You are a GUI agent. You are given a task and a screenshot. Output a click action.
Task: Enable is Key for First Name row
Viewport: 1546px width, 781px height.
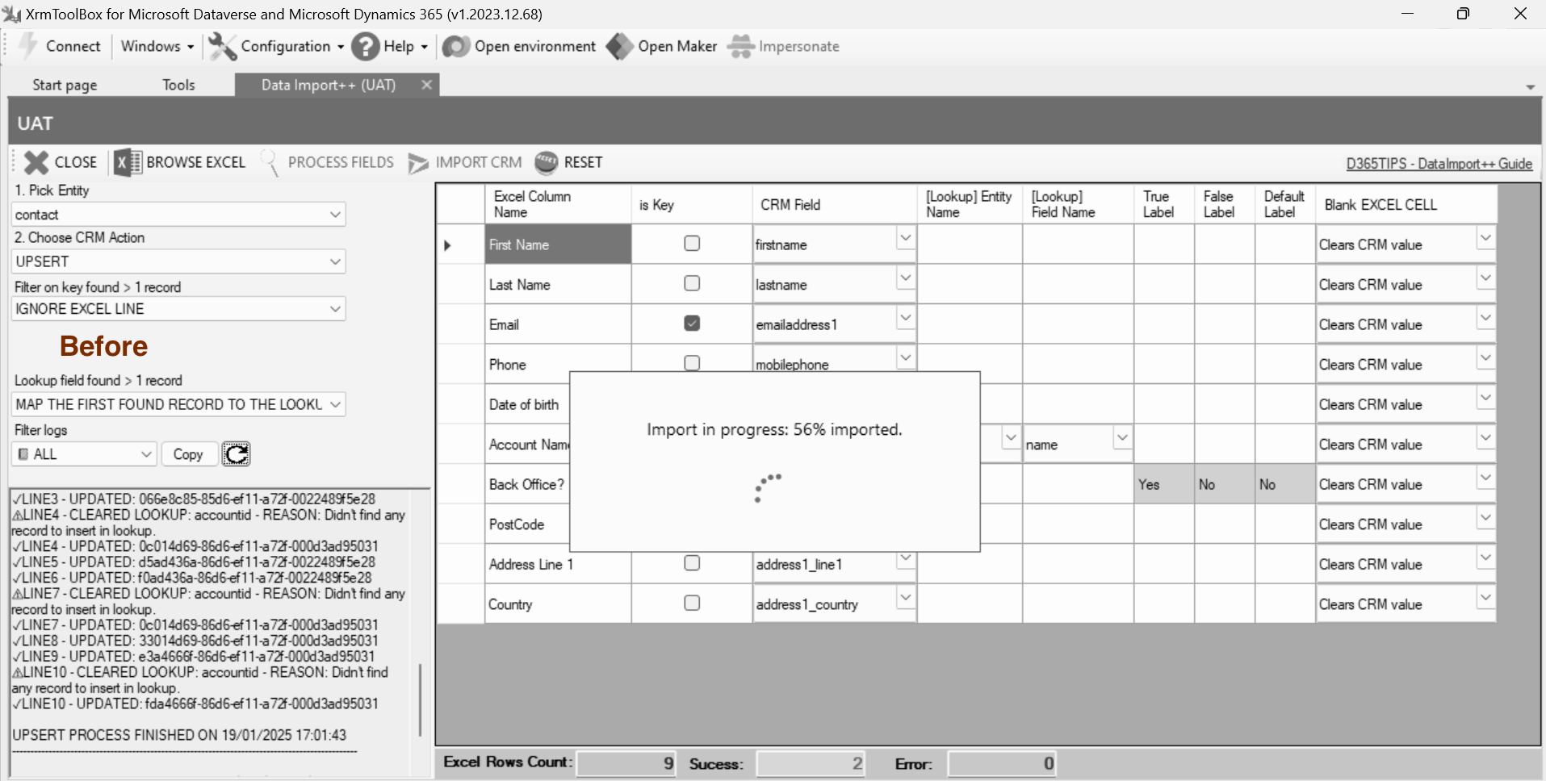pyautogui.click(x=691, y=243)
